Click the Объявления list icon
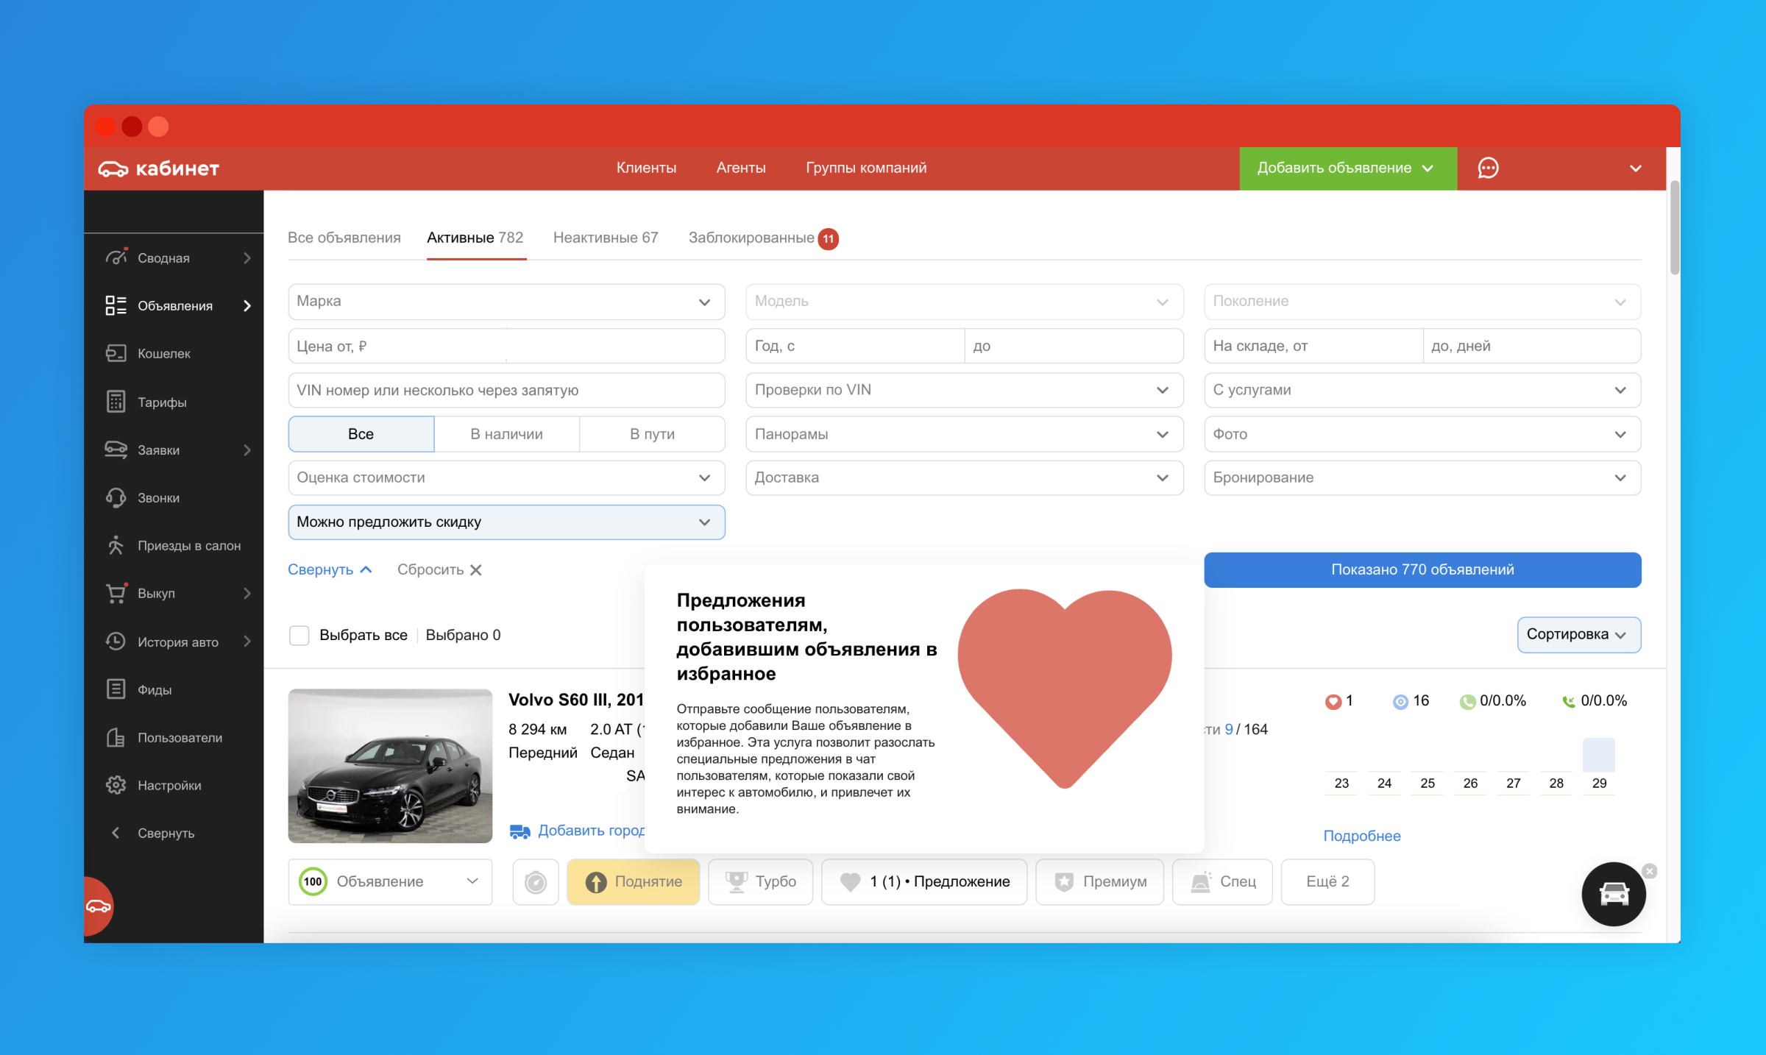1766x1055 pixels. [x=116, y=305]
